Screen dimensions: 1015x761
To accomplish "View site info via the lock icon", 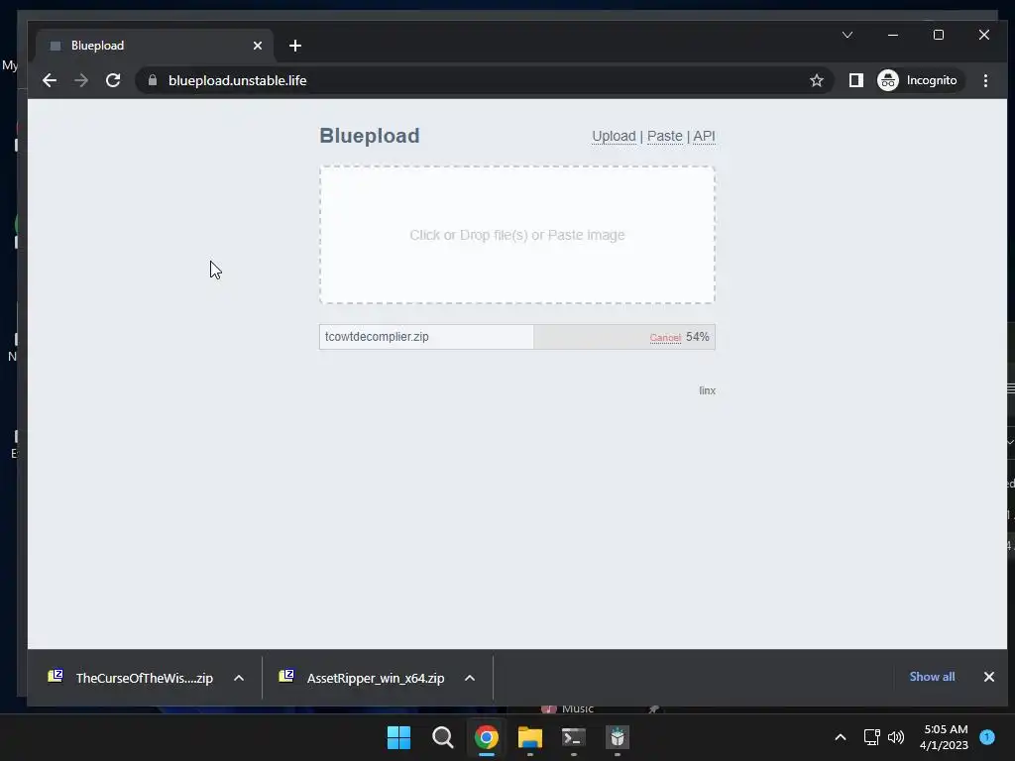I will [153, 80].
